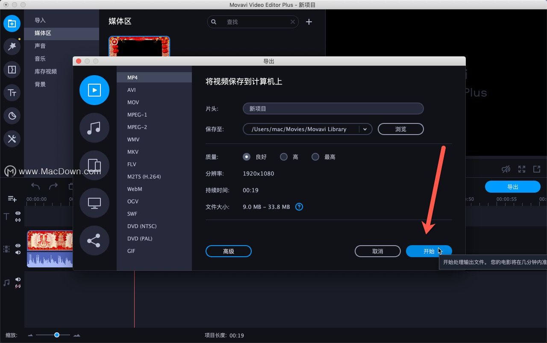The width and height of the screenshot is (547, 343).
Task: Open the transitions panel icon
Action: [x=12, y=69]
